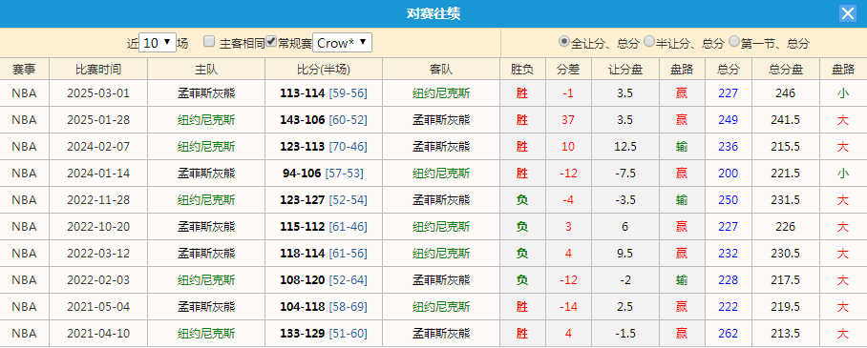The width and height of the screenshot is (867, 348).
Task: Open the 近10场 match count dropdown
Action: pos(157,43)
